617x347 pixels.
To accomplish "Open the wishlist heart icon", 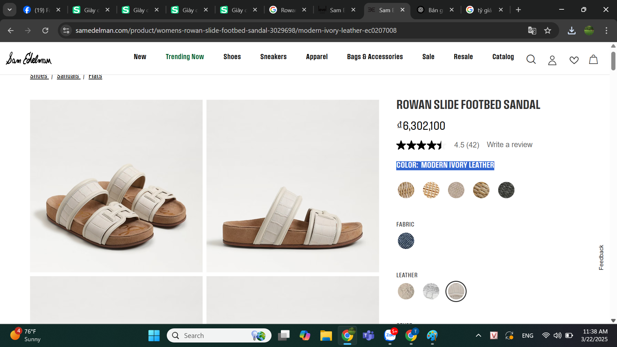I will point(574,60).
